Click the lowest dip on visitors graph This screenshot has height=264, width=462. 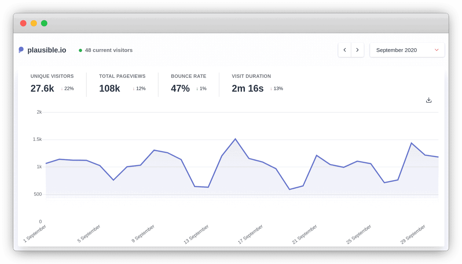point(290,189)
